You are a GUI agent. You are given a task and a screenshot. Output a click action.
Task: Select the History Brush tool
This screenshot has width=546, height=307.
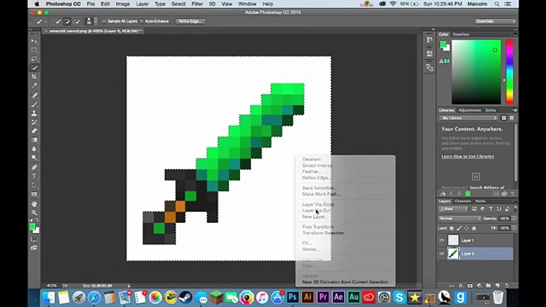tap(35, 122)
